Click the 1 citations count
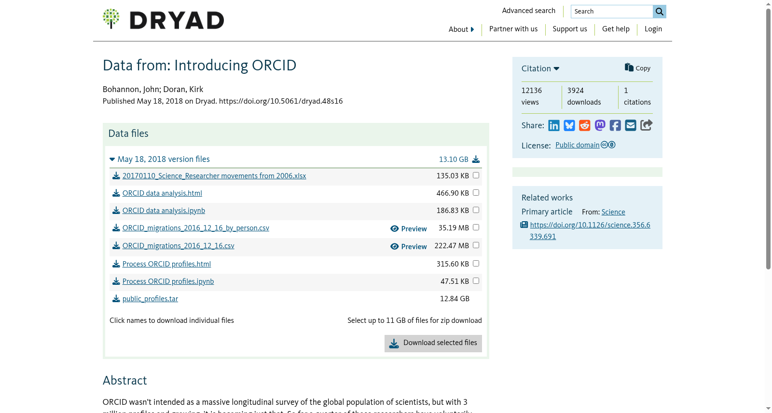The width and height of the screenshot is (772, 413). (x=637, y=96)
